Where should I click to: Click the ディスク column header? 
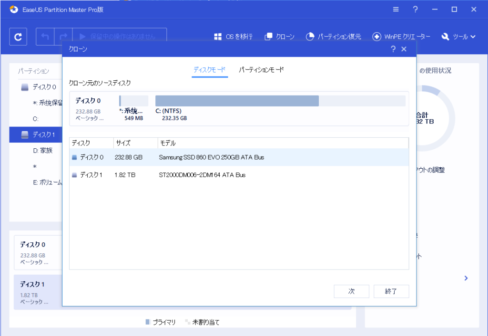pos(91,143)
